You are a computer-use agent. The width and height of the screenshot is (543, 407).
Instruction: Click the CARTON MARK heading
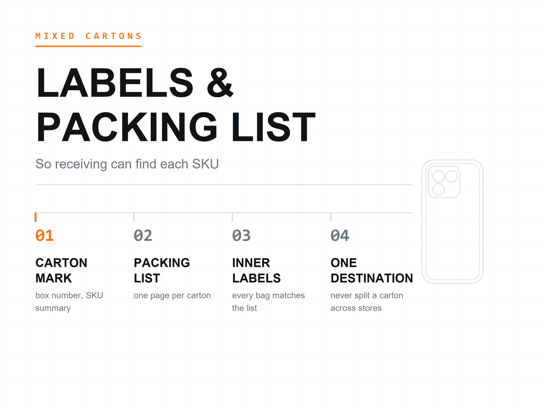pos(61,270)
